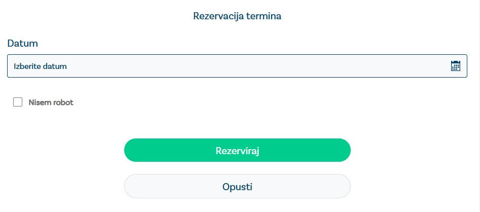
Task: Cancel the reservation using Opusti
Action: tap(237, 186)
